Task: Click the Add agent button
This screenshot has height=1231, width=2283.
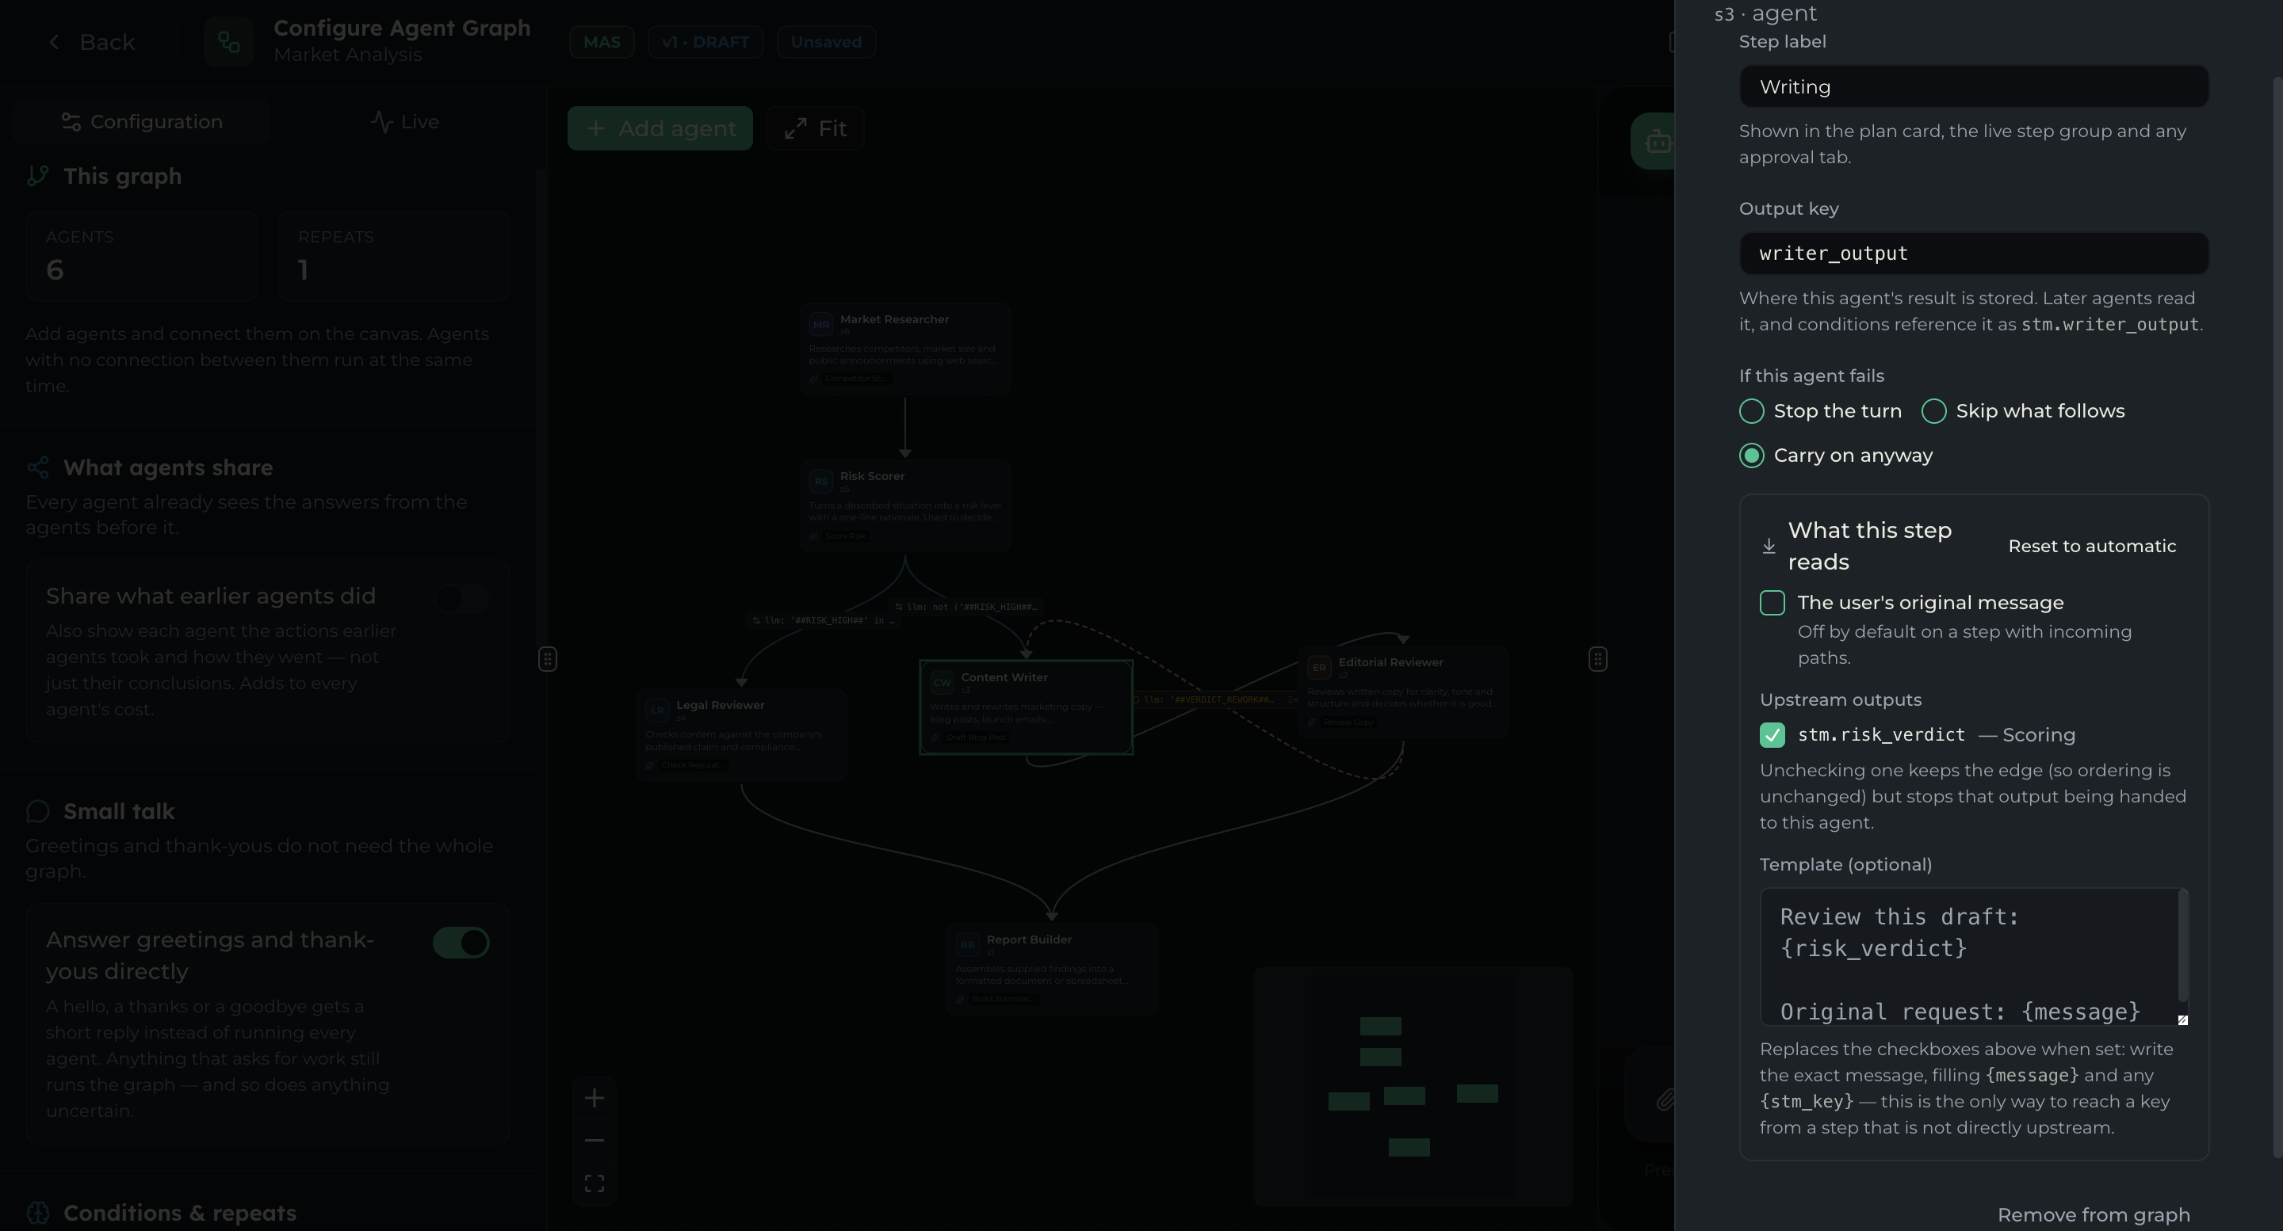Action: click(660, 128)
